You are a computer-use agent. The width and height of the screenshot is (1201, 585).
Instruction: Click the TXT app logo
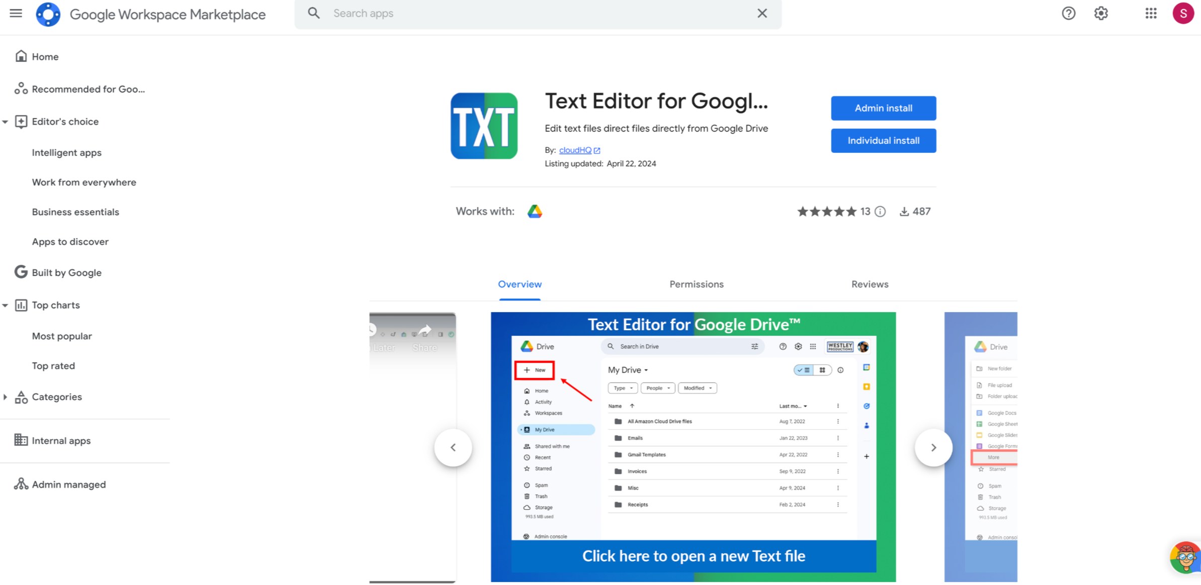[x=484, y=126]
